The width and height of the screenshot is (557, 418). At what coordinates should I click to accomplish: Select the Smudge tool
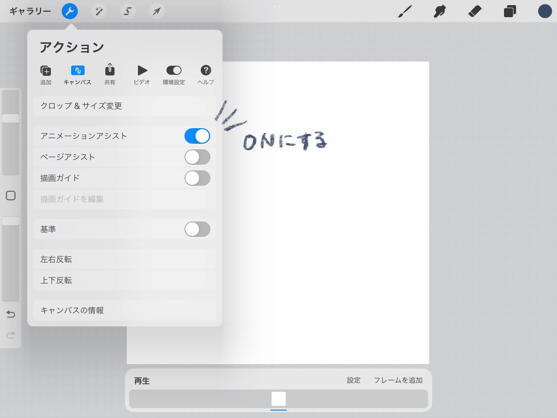tap(440, 11)
